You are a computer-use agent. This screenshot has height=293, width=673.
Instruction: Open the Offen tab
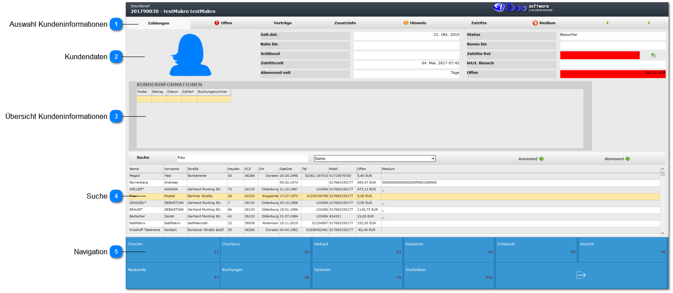point(223,23)
